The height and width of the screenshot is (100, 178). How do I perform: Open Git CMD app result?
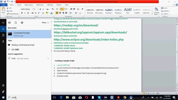point(29,49)
